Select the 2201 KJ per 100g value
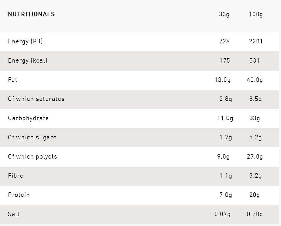 [x=256, y=41]
